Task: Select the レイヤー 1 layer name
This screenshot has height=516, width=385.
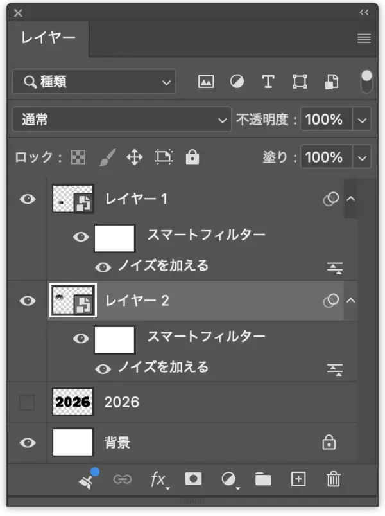Action: tap(136, 199)
